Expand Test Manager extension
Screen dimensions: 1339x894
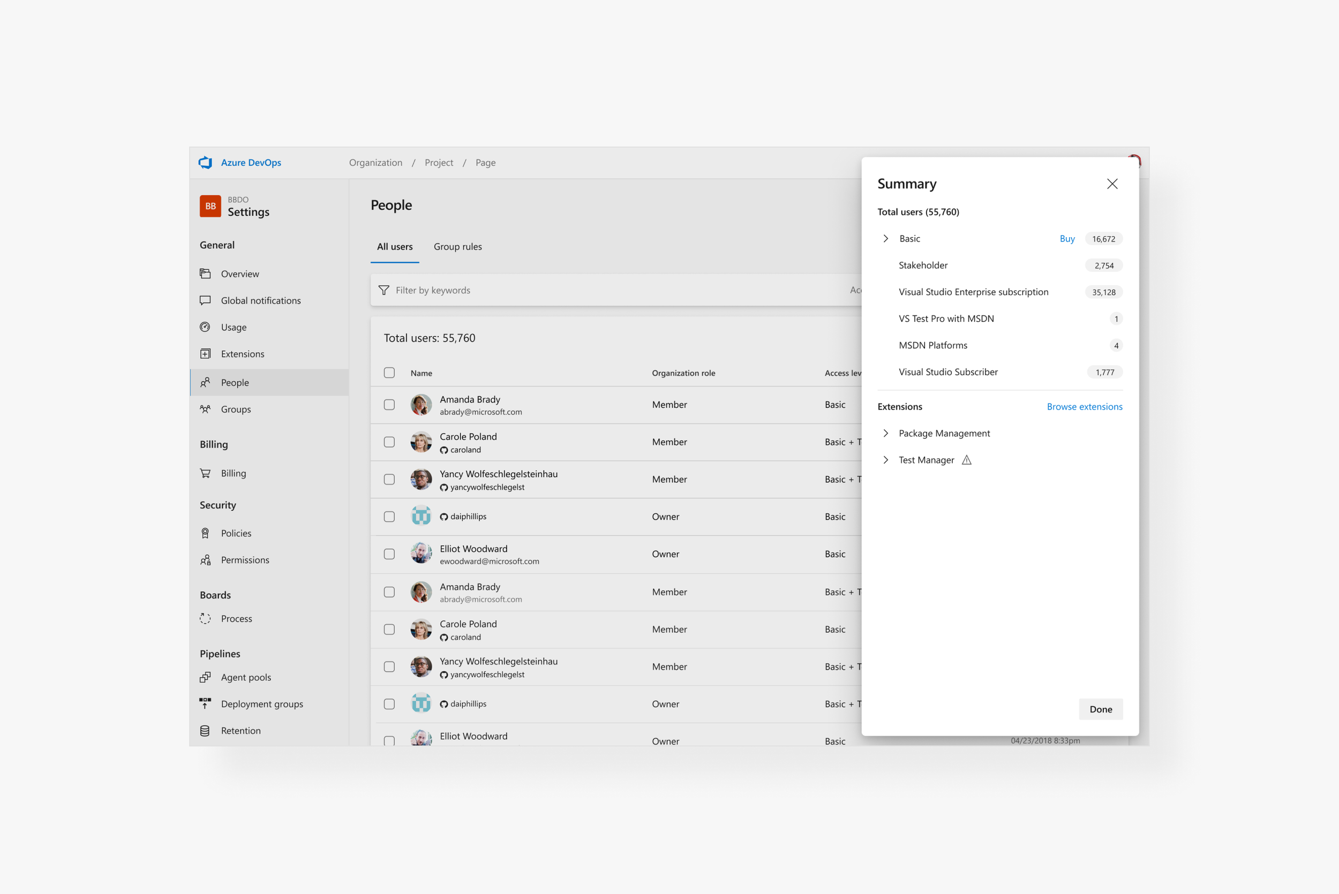pos(886,459)
